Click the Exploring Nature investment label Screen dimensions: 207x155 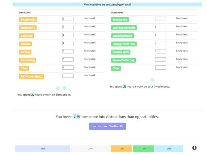tap(123, 36)
